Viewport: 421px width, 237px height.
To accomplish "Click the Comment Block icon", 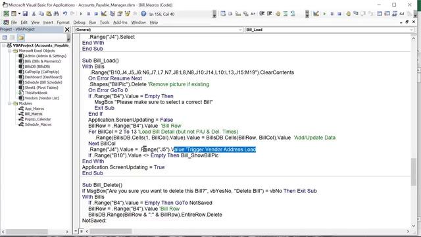I will point(285,14).
